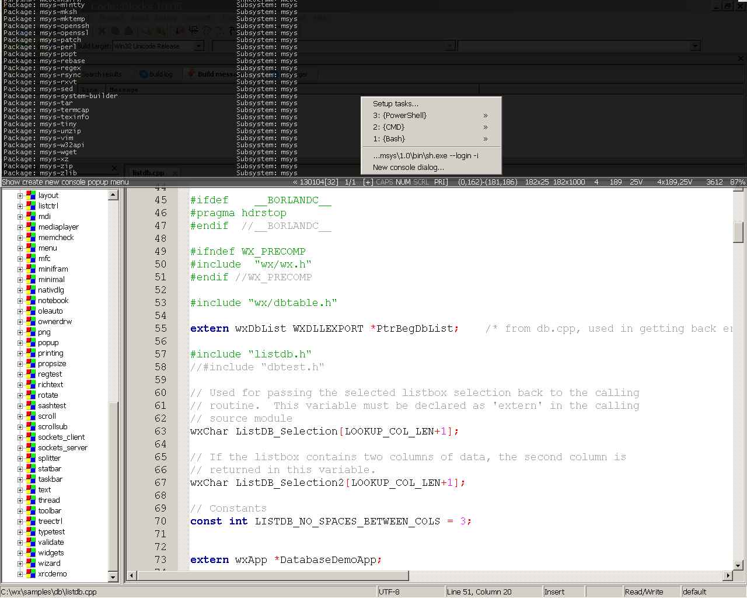Select the 2: {CMD} menu entry

(431, 127)
